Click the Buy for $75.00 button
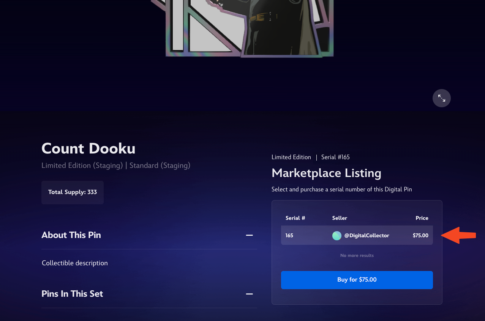This screenshot has width=485, height=321. pos(357,280)
